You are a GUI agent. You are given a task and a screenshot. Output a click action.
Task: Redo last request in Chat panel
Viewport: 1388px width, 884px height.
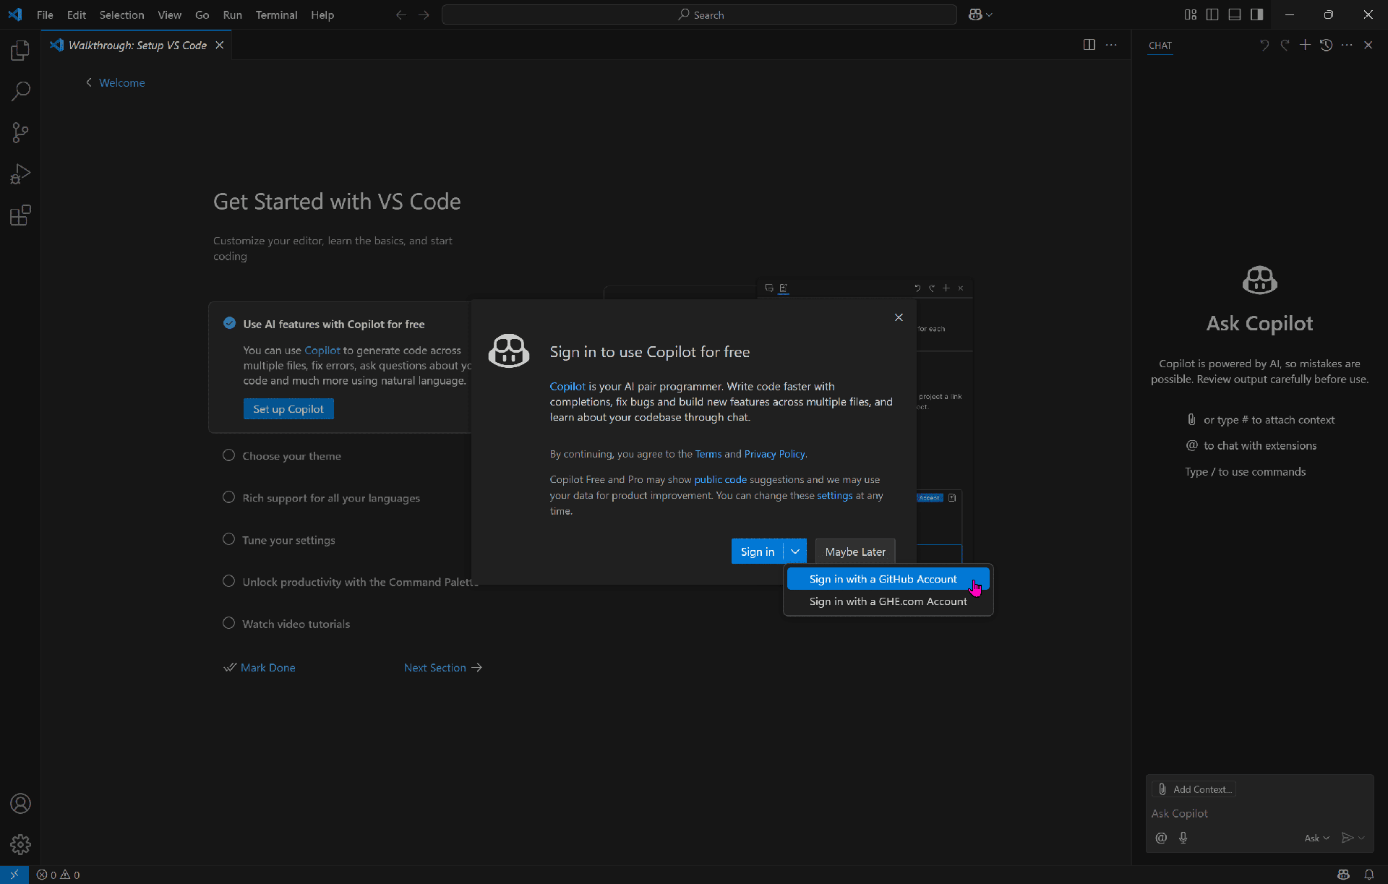pos(1285,45)
